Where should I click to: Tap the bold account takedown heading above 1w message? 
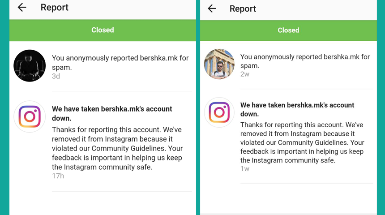[297, 109]
